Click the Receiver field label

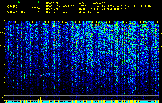click(x=52, y=9)
